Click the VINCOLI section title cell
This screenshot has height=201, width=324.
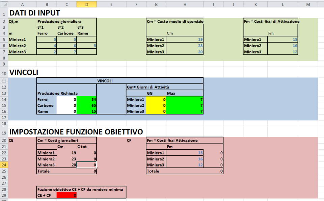coord(22,72)
